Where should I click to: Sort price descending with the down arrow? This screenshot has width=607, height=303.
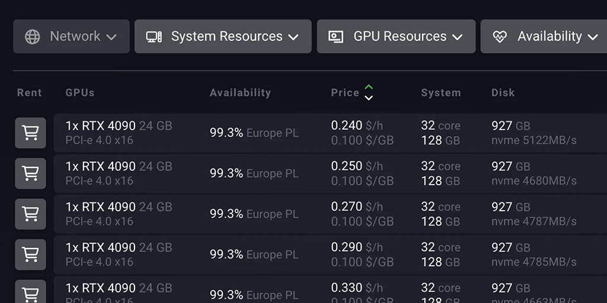369,98
